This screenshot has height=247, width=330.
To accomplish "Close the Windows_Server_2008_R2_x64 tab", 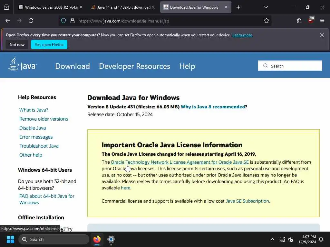I will (81, 7).
